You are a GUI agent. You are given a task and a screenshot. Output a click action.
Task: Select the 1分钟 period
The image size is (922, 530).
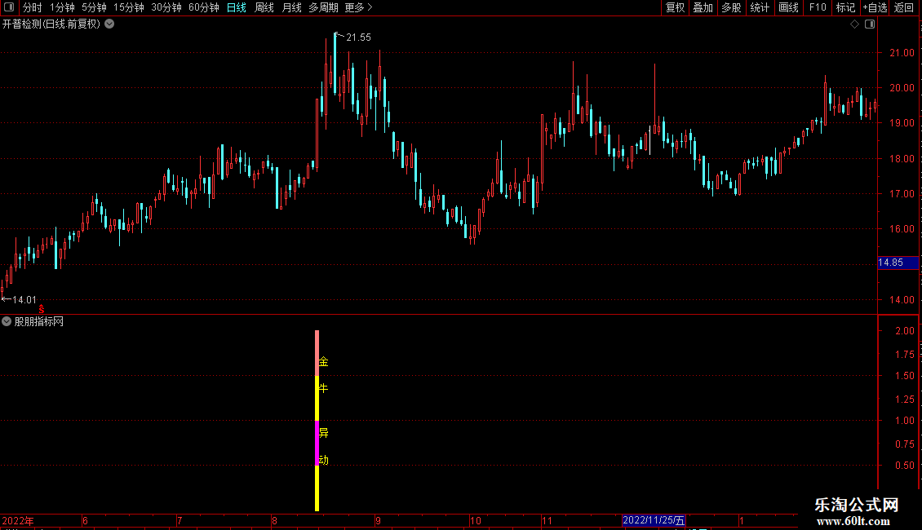(x=62, y=7)
